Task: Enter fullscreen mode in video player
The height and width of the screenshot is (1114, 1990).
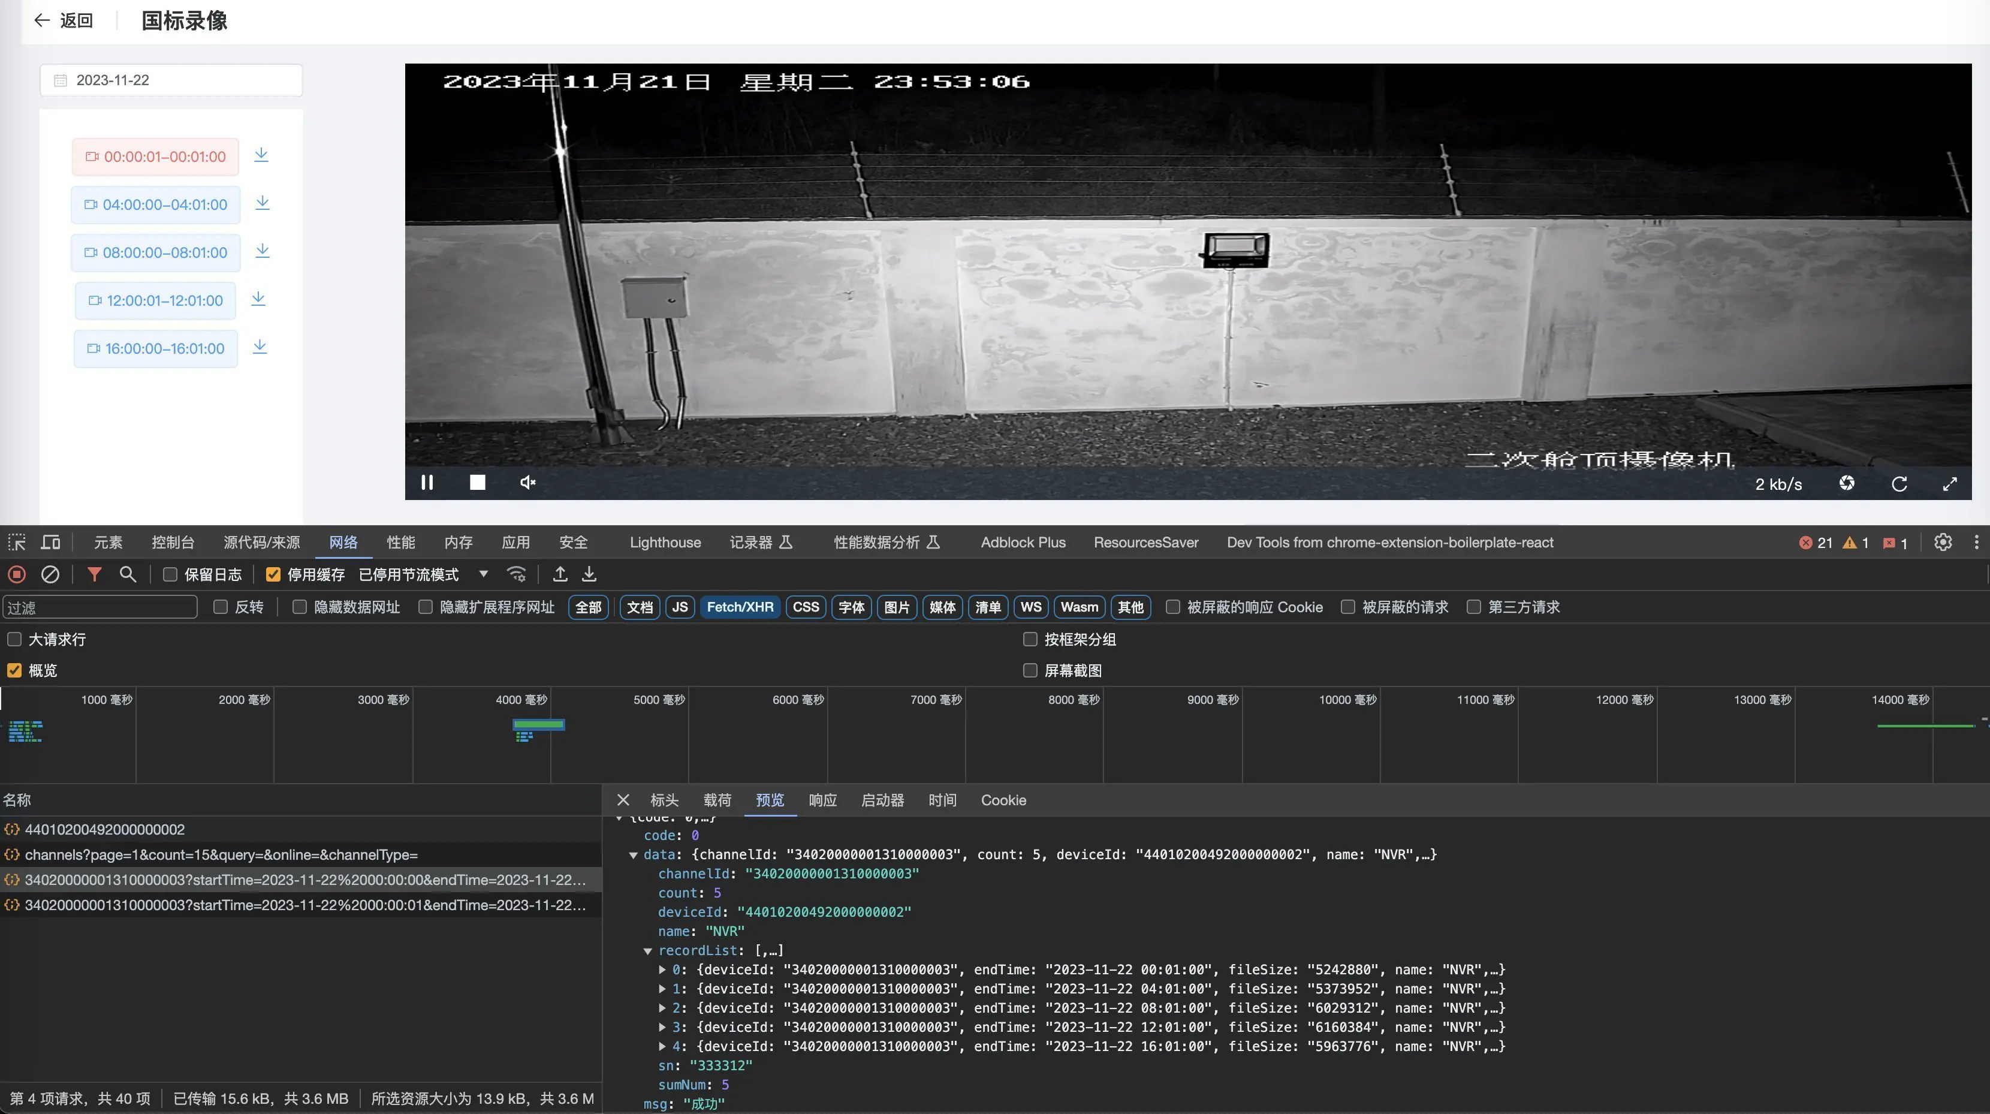Action: pos(1950,484)
